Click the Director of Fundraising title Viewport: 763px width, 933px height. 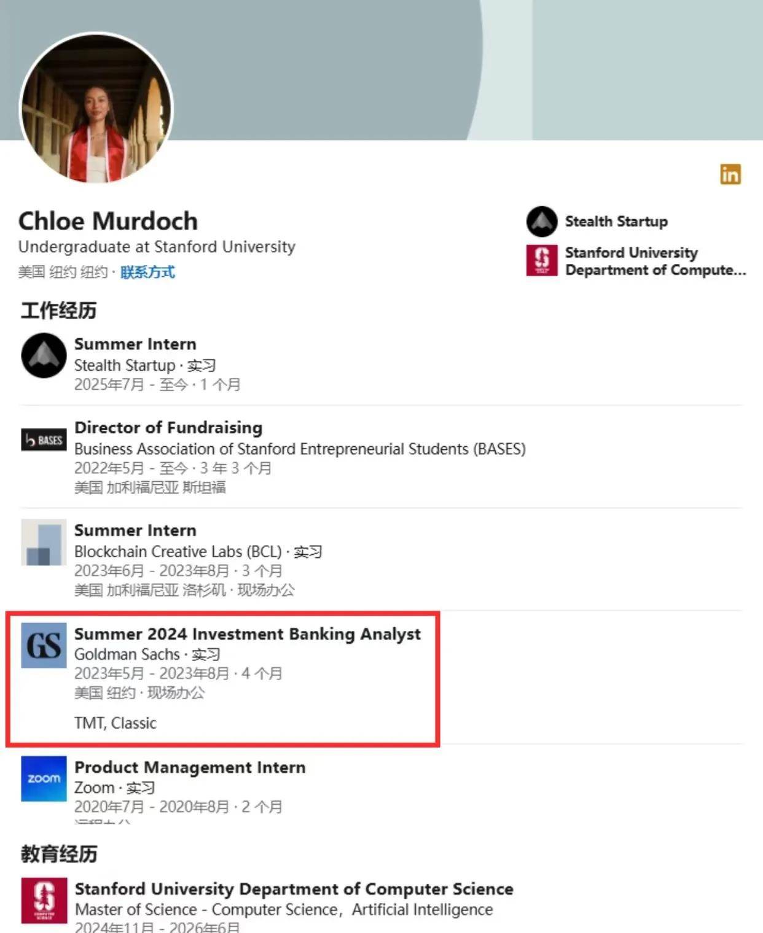pyautogui.click(x=168, y=427)
